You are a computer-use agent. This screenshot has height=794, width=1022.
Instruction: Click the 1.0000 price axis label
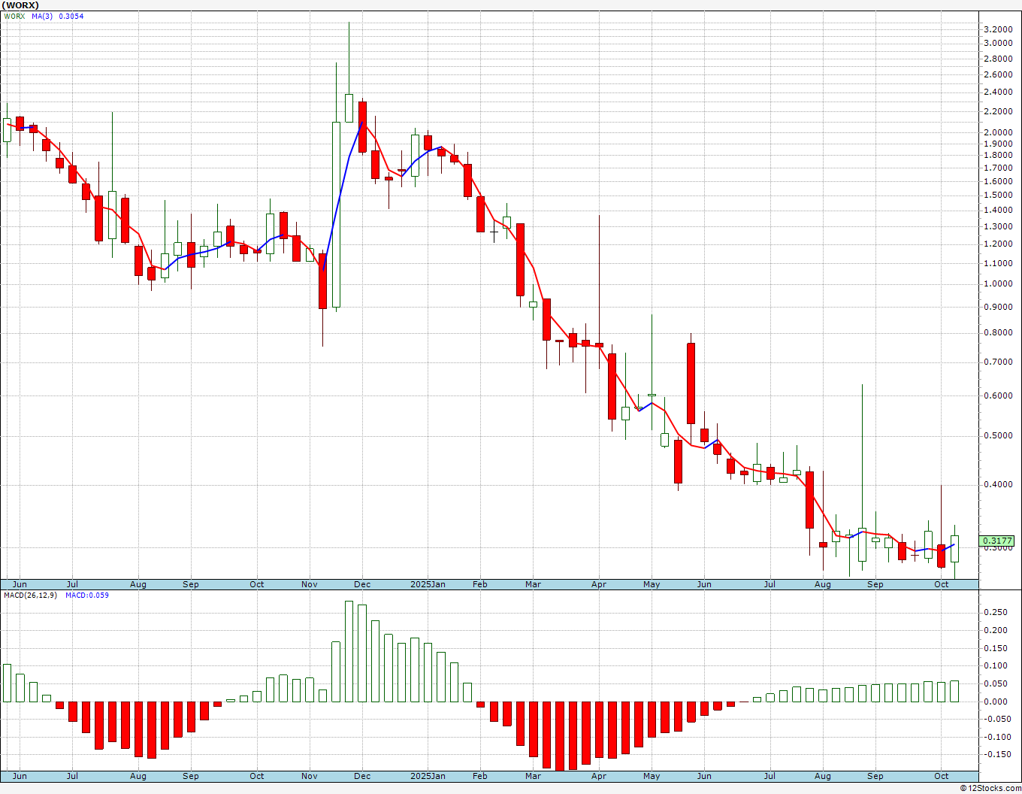click(997, 283)
